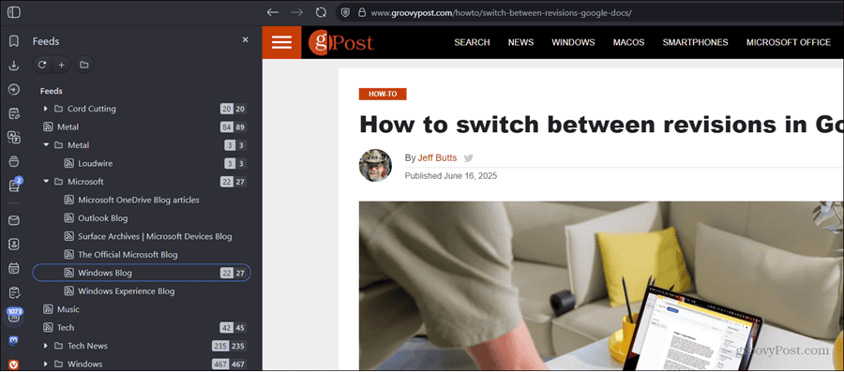
Task: Open the History panel
Action: [14, 89]
